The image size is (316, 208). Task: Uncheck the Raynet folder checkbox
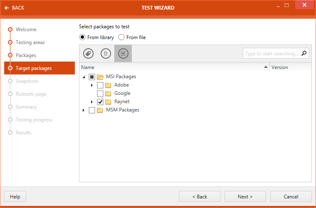click(100, 102)
